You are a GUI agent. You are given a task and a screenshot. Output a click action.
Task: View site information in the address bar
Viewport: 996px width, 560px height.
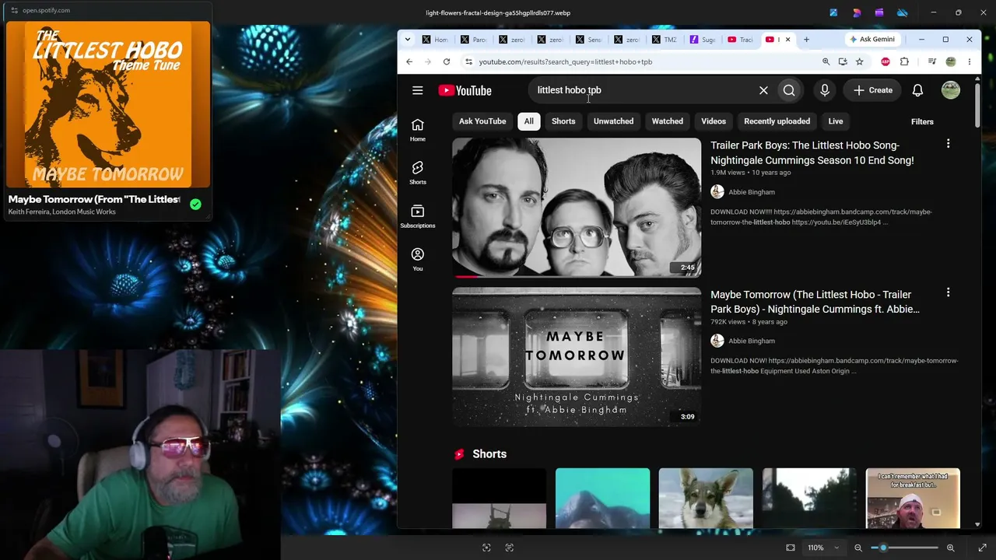click(468, 61)
